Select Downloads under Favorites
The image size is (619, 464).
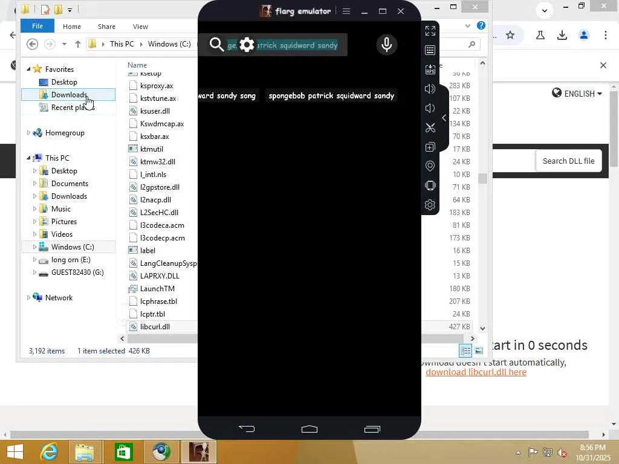pos(68,95)
